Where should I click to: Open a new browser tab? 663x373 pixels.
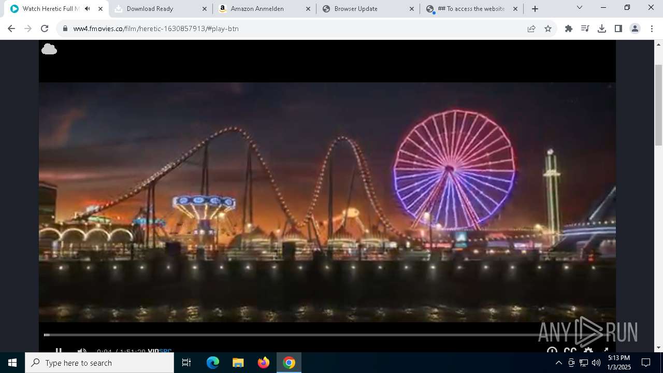535,9
